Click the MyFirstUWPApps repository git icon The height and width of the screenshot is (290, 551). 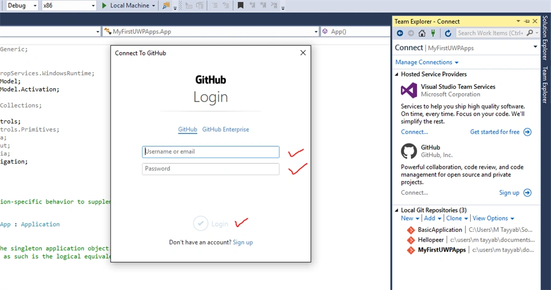(x=411, y=250)
